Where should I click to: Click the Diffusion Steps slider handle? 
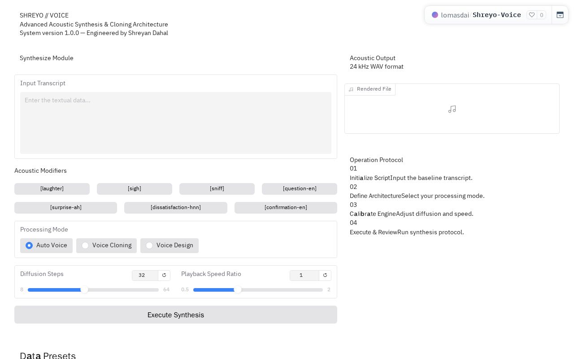point(84,289)
